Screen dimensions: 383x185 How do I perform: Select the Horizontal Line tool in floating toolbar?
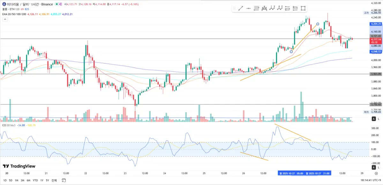pos(249,8)
